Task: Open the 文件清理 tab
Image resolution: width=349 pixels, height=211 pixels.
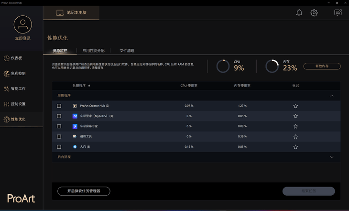Action: [x=127, y=50]
